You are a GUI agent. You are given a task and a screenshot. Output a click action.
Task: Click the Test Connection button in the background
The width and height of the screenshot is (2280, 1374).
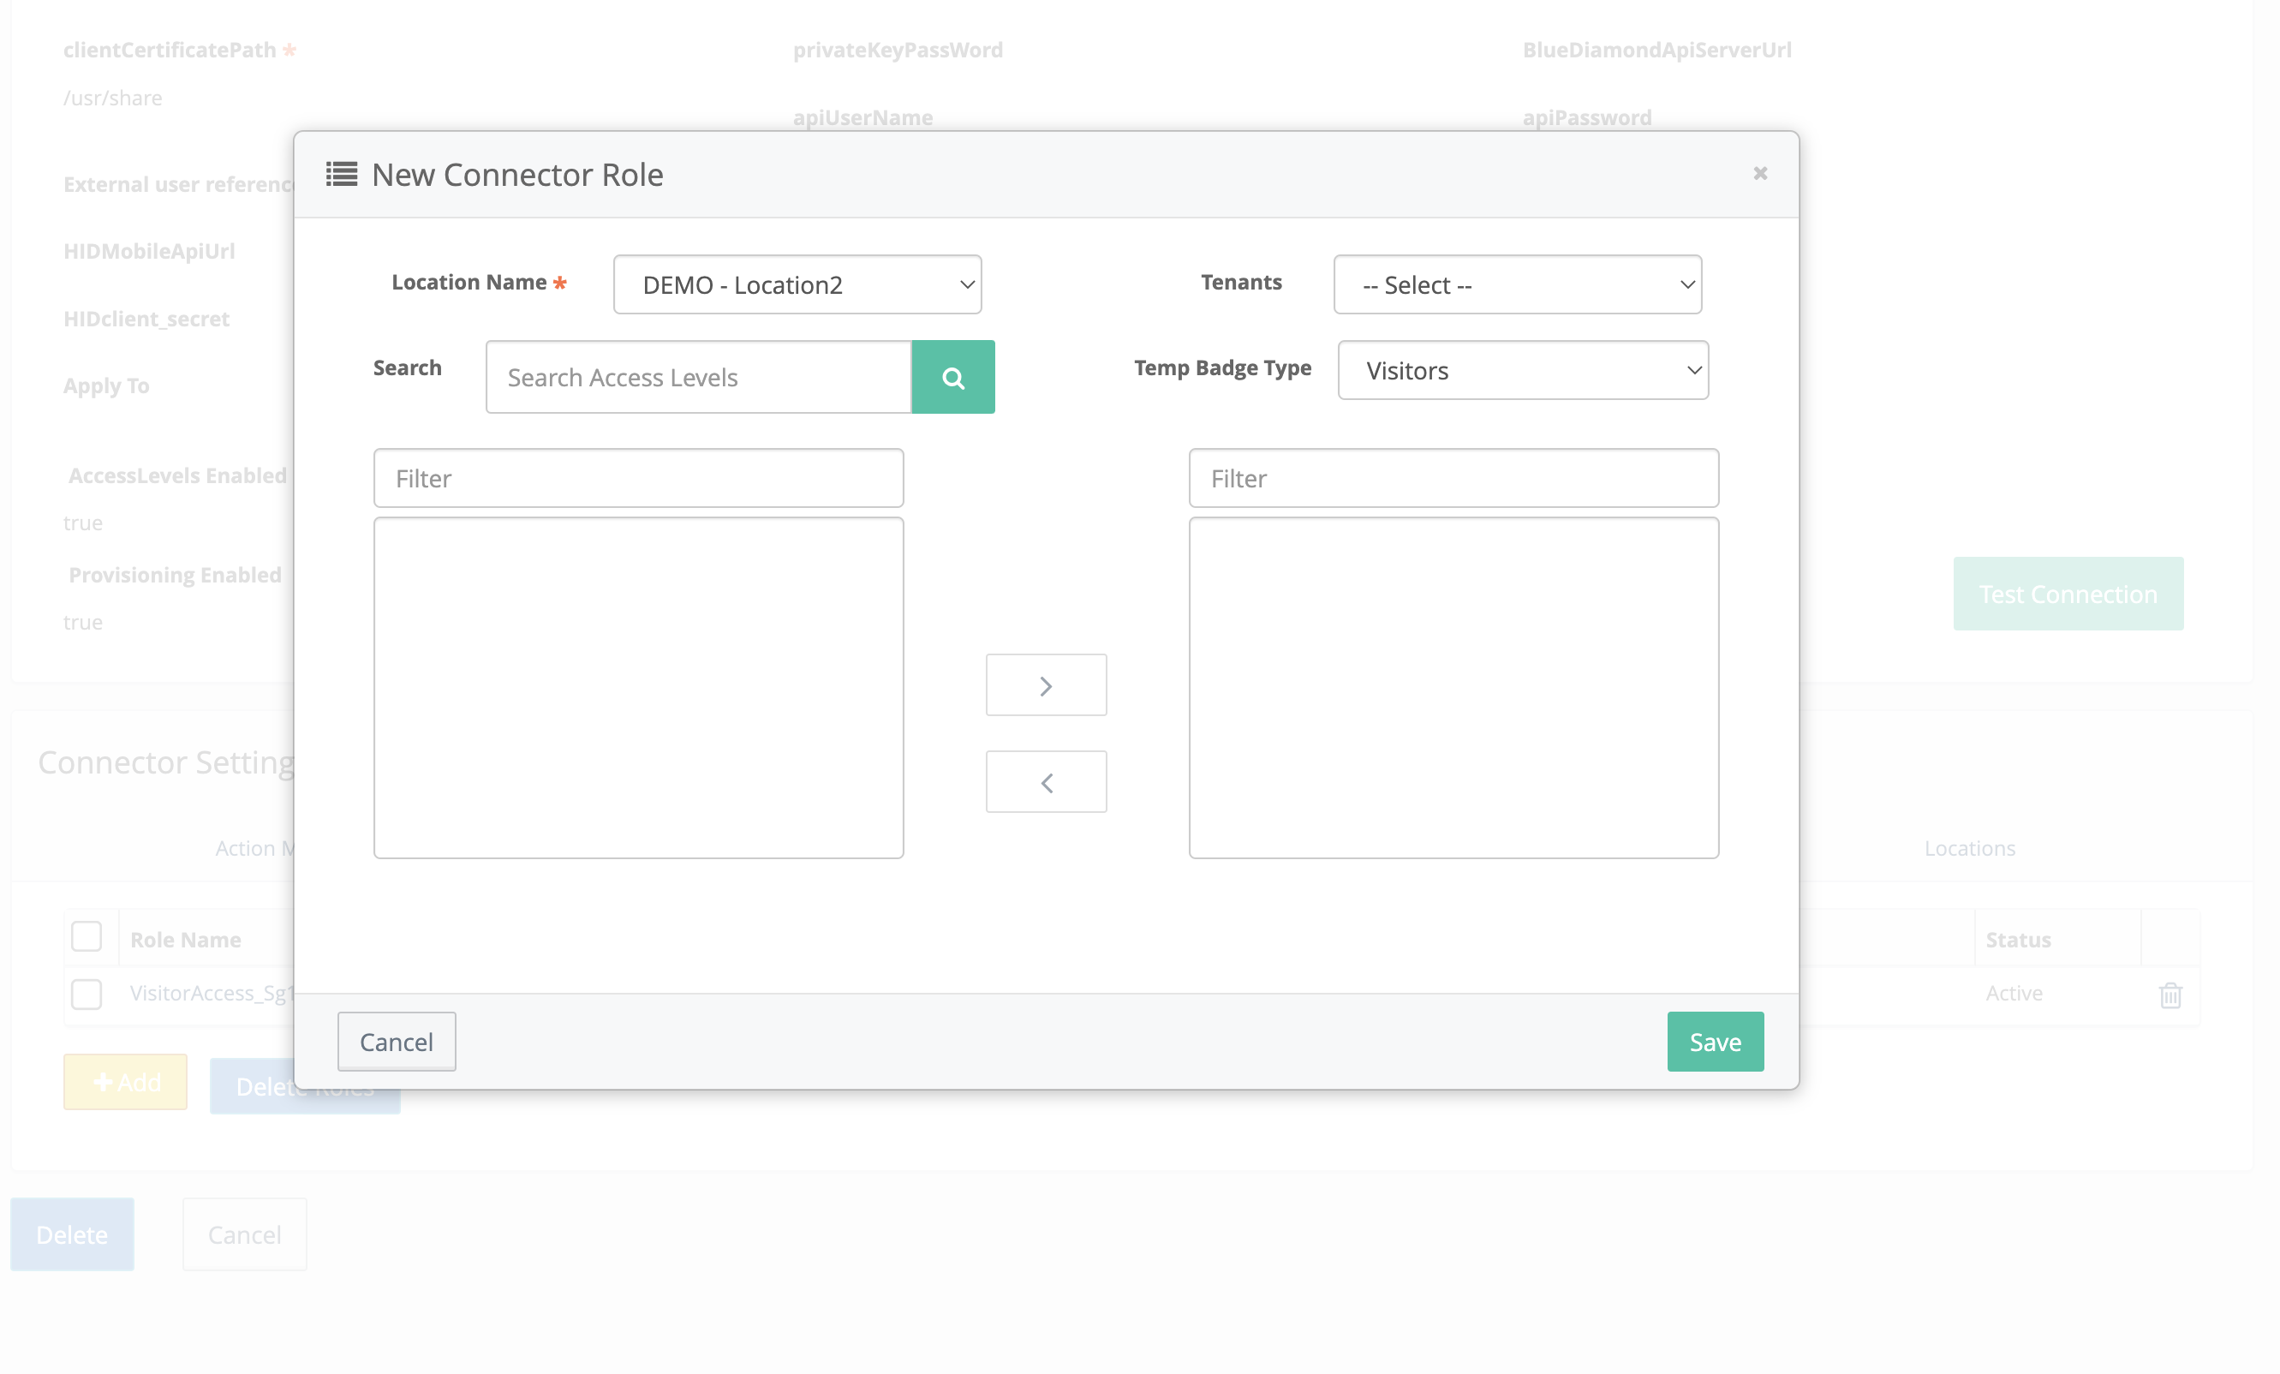click(2068, 594)
